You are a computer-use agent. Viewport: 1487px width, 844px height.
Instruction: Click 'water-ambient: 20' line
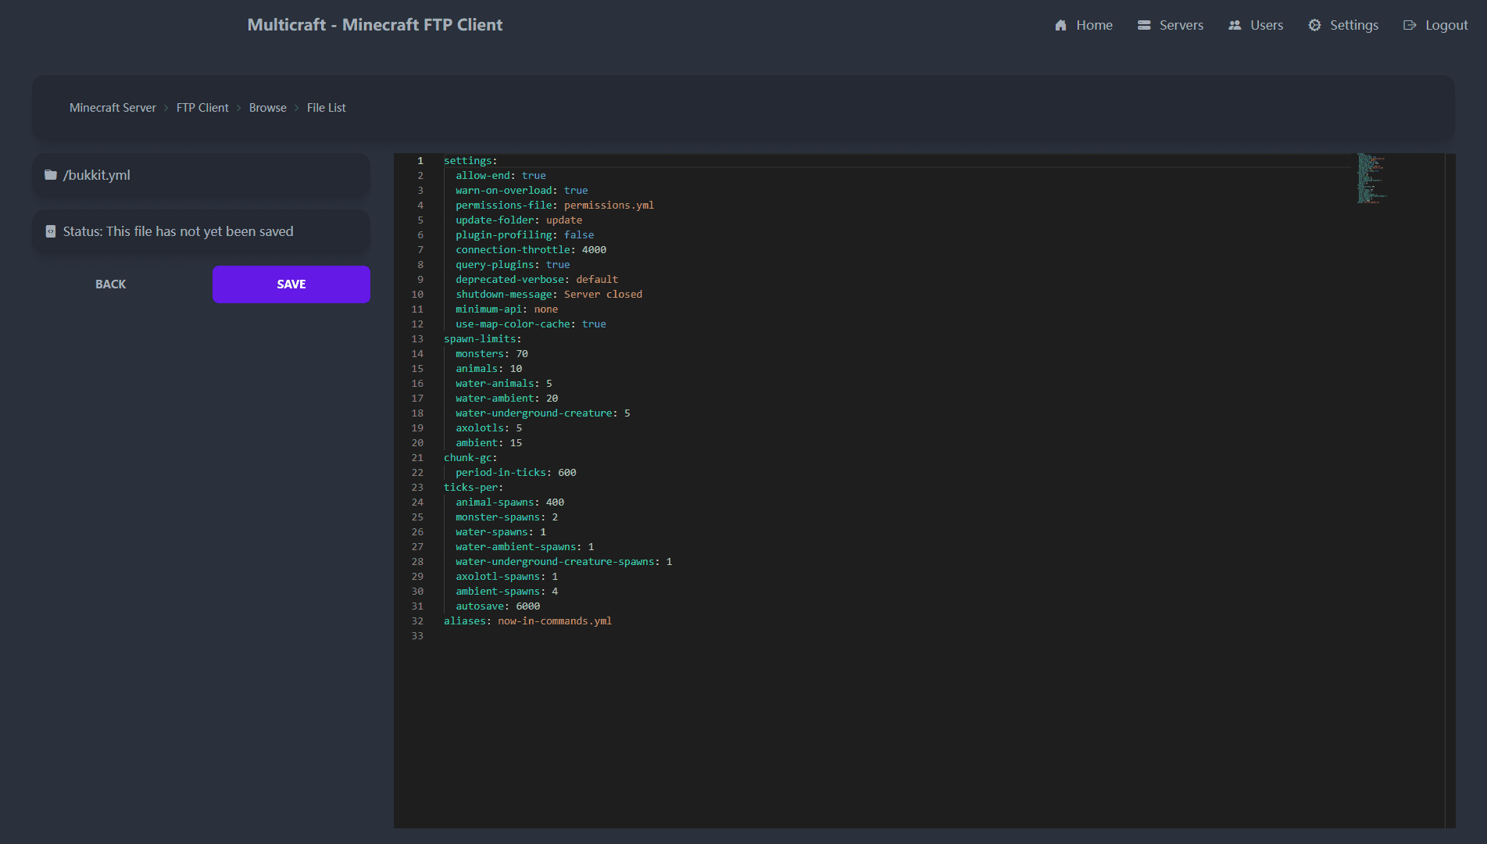[x=507, y=399]
